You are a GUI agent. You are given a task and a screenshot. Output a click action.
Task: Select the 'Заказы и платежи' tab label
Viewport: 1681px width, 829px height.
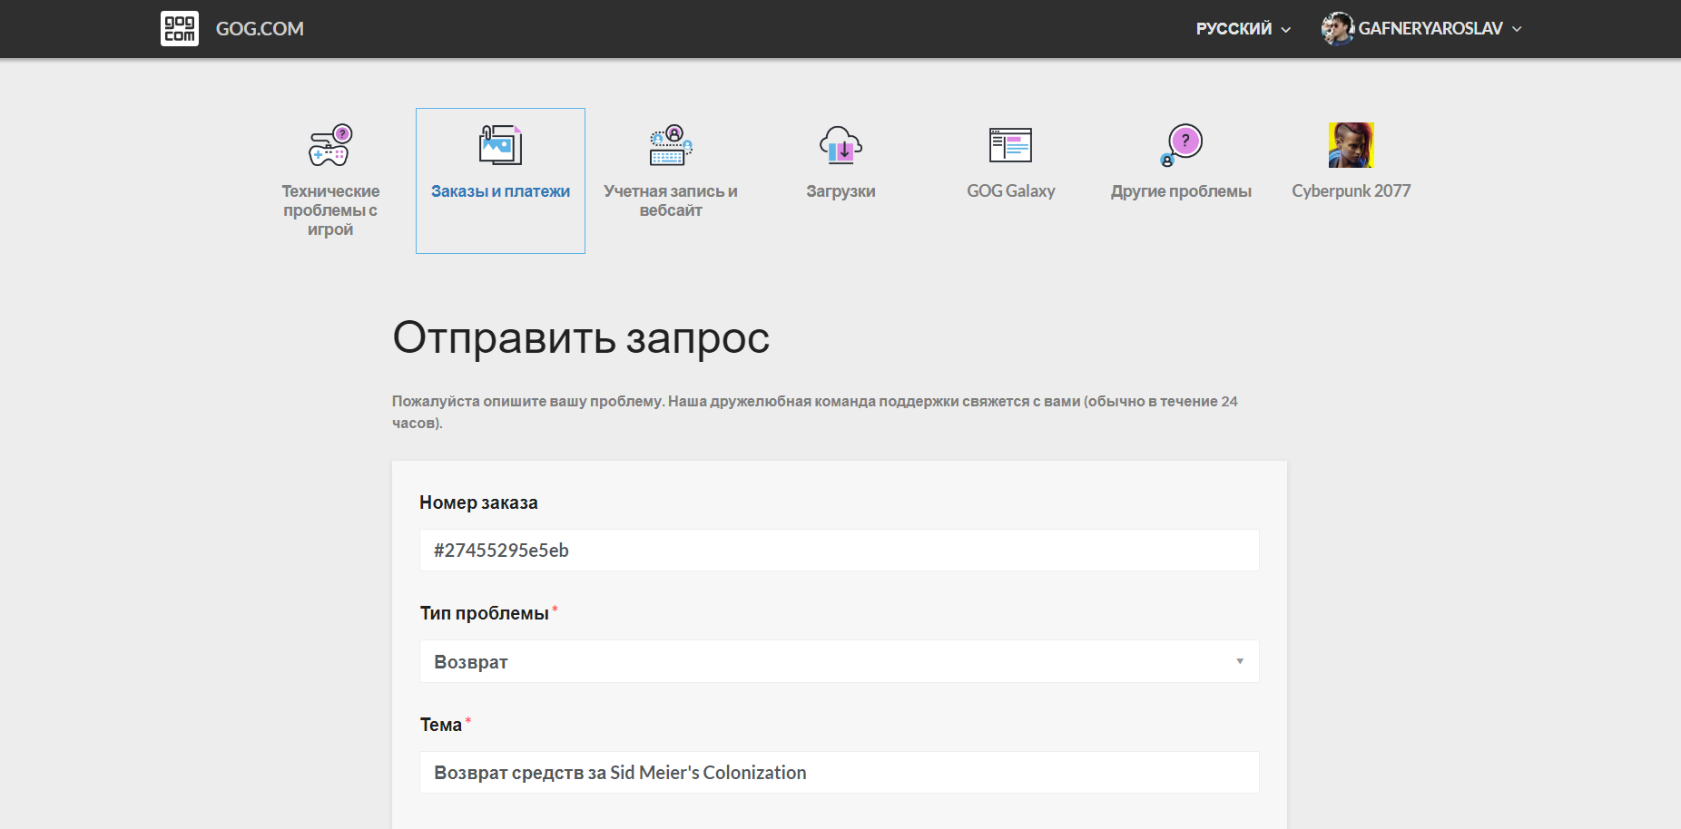pos(500,191)
